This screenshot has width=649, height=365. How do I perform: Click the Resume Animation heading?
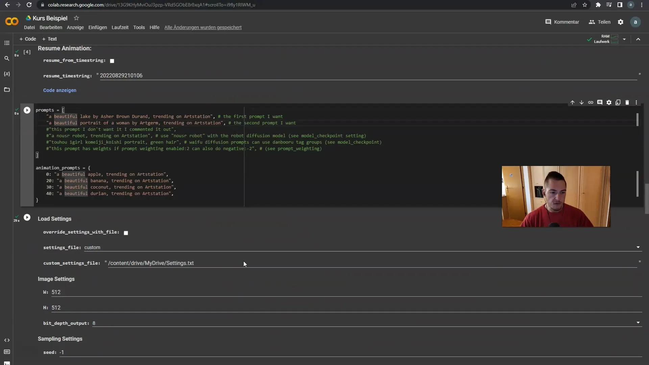[65, 48]
